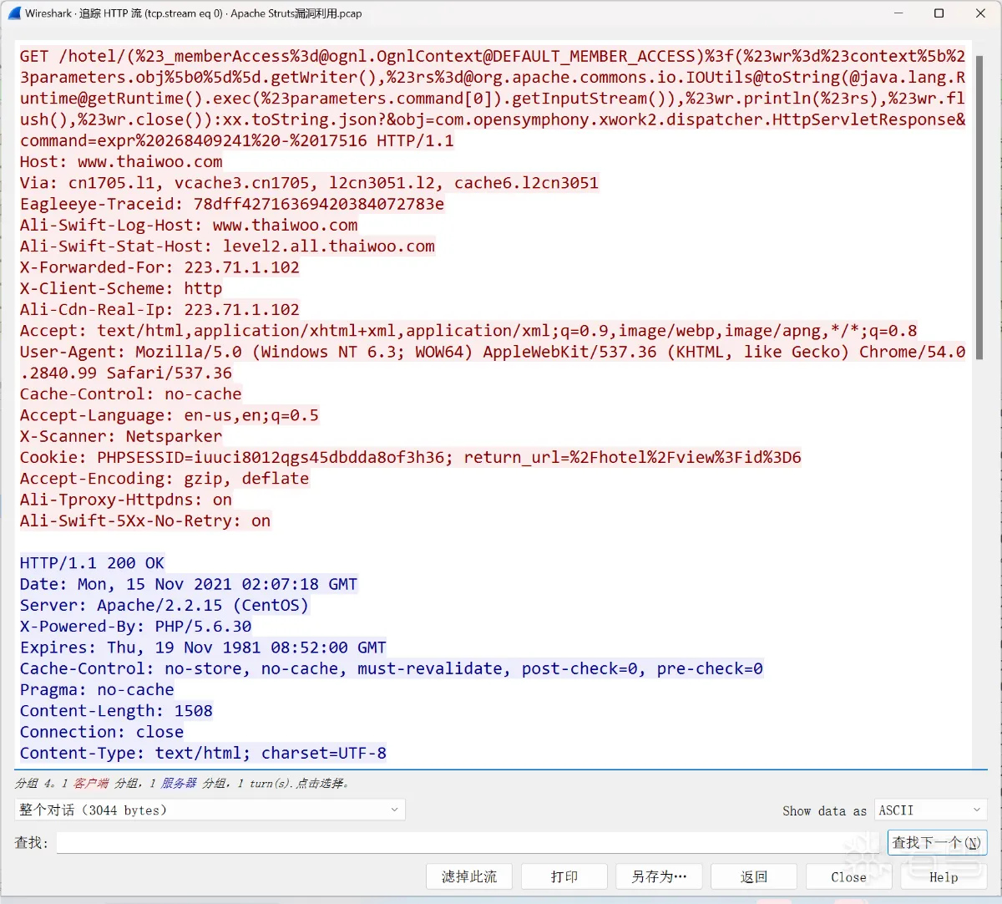1002x904 pixels.
Task: Click the Date: Mon, 15 Nov 2021 line
Action: (189, 584)
